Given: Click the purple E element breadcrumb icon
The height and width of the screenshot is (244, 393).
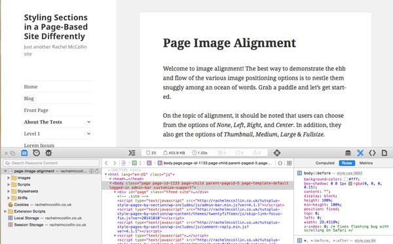Looking at the screenshot, I should coord(149,163).
